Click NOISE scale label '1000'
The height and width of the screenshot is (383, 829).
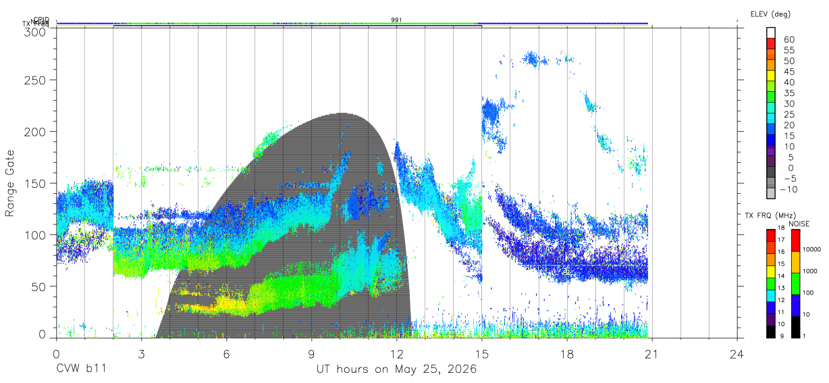[811, 271]
